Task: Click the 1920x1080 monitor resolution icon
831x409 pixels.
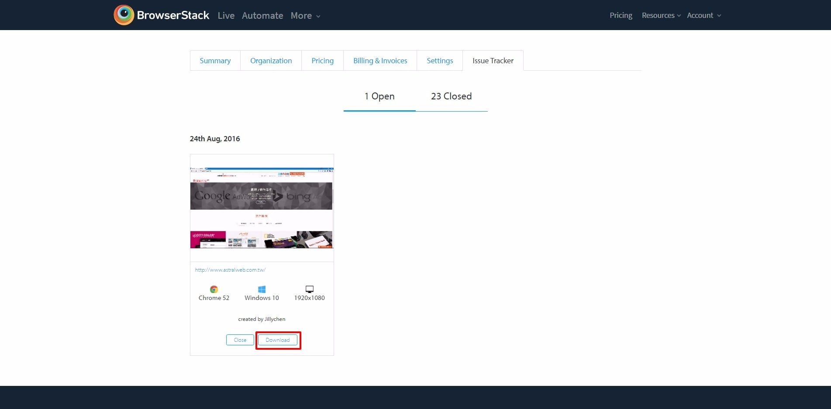Action: click(x=309, y=290)
